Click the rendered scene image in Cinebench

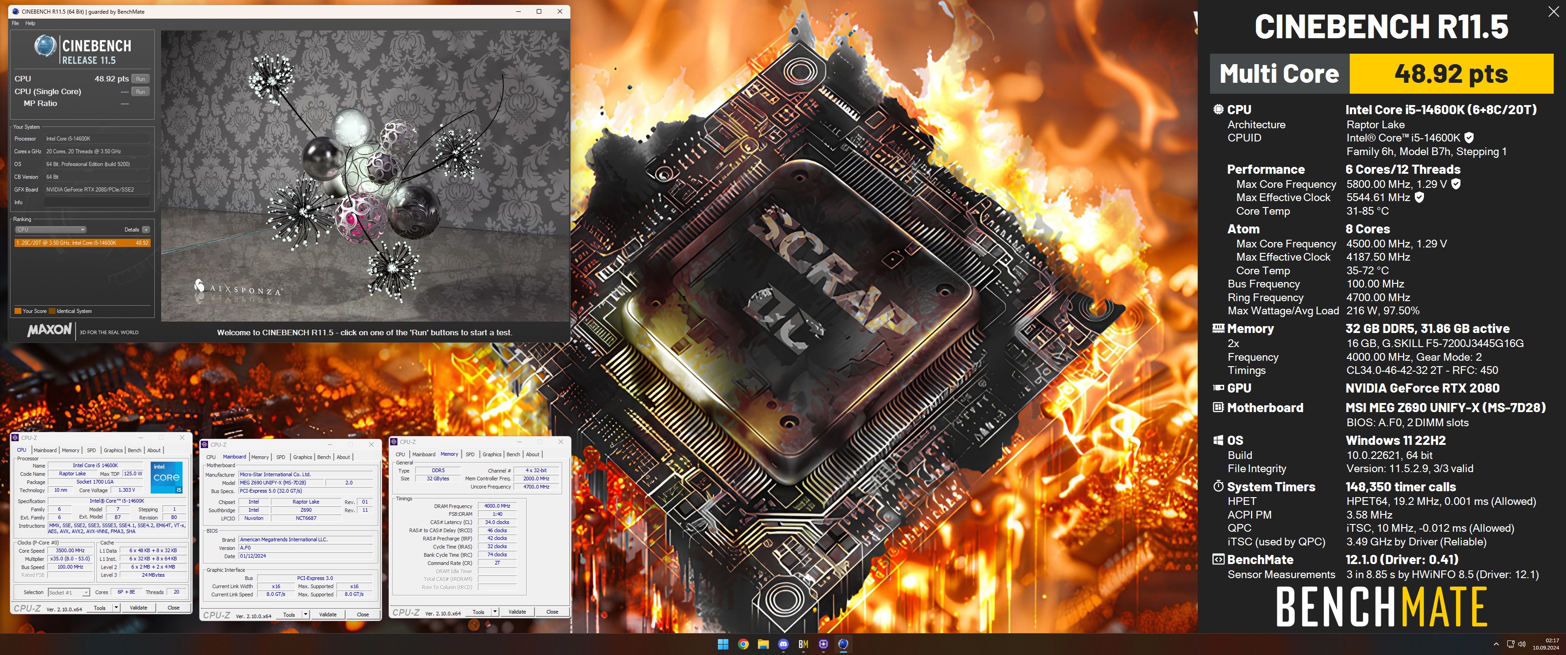tap(365, 176)
